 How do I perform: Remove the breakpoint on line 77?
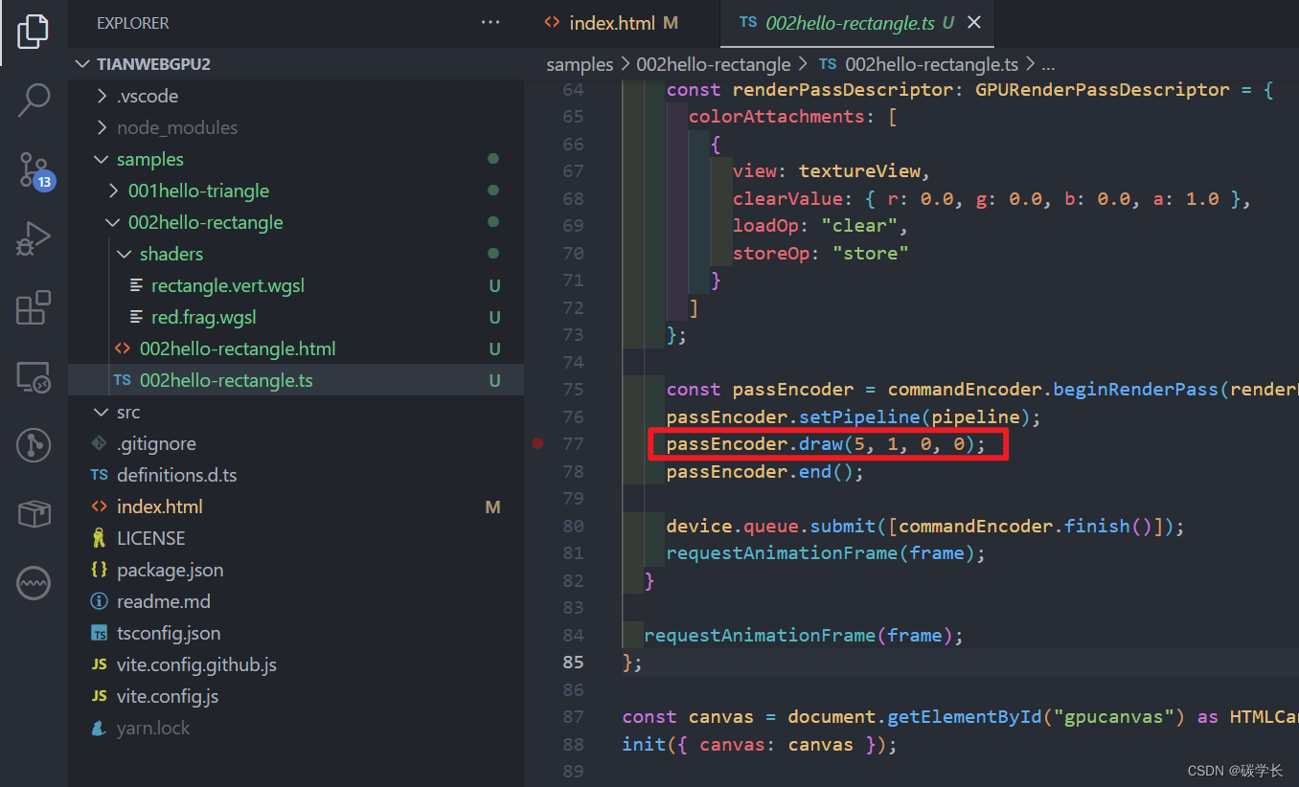pos(537,443)
